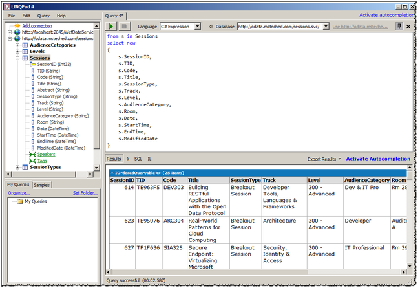Open the Tags association link

[x=42, y=161]
